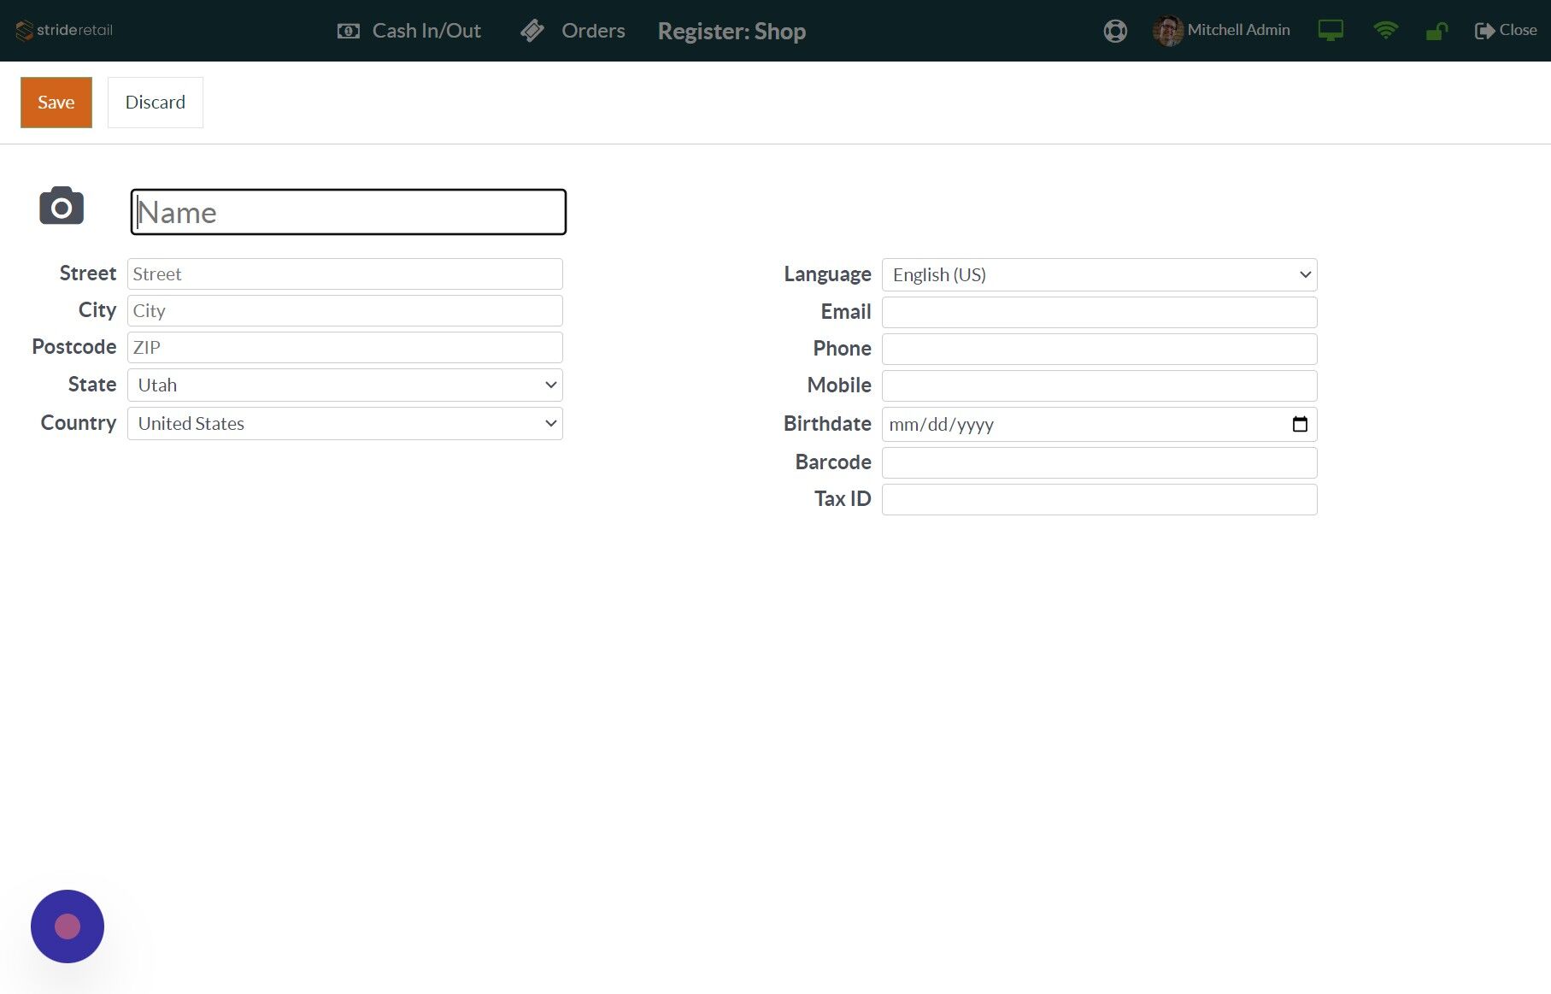
Task: Click the customer display monitor icon
Action: pos(1331,30)
